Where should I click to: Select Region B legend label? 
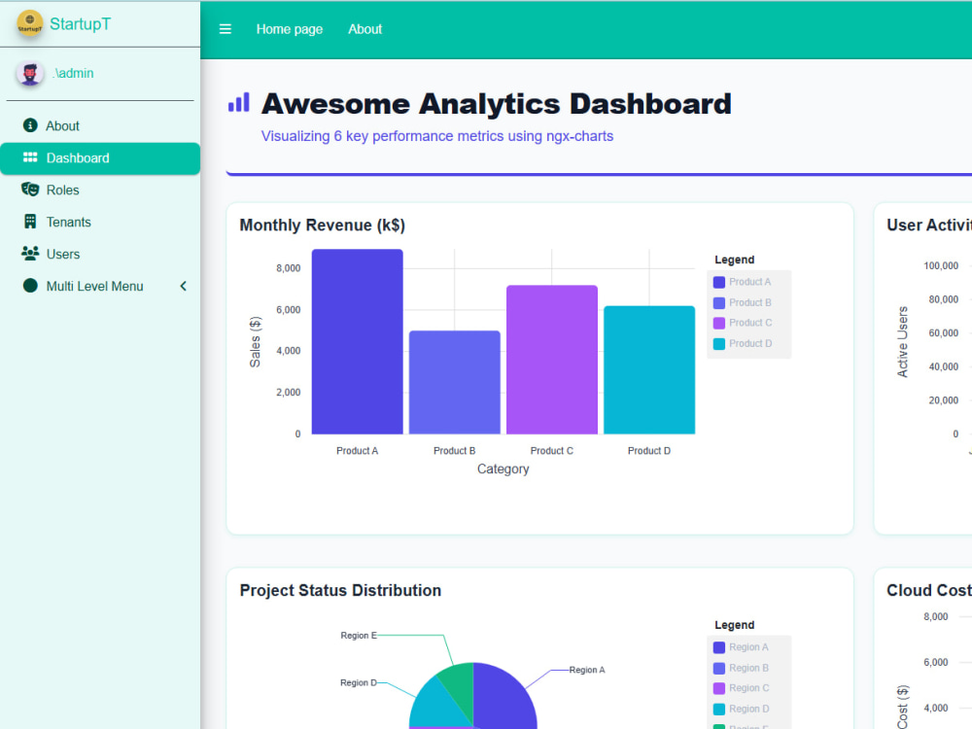coord(748,669)
